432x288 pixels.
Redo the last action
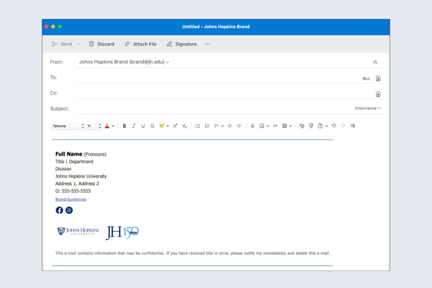point(343,126)
